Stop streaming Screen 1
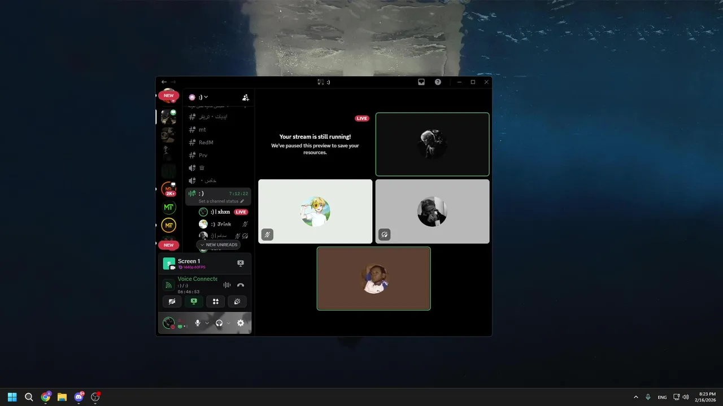The width and height of the screenshot is (723, 406). [x=240, y=263]
